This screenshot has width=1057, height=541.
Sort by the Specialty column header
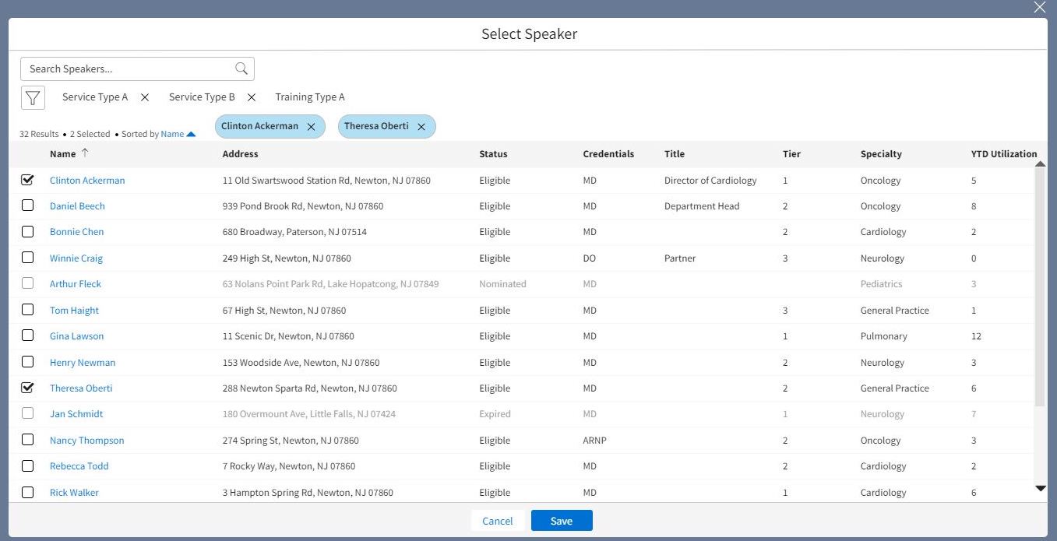click(x=880, y=154)
